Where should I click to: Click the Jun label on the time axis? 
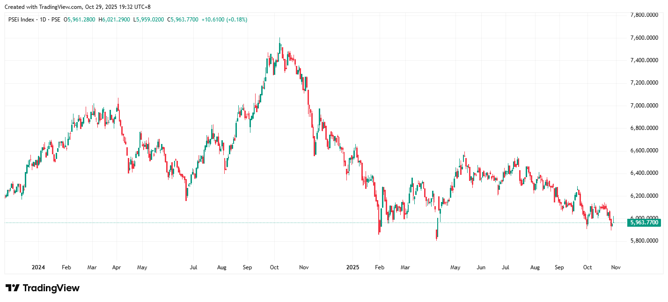[481, 267]
